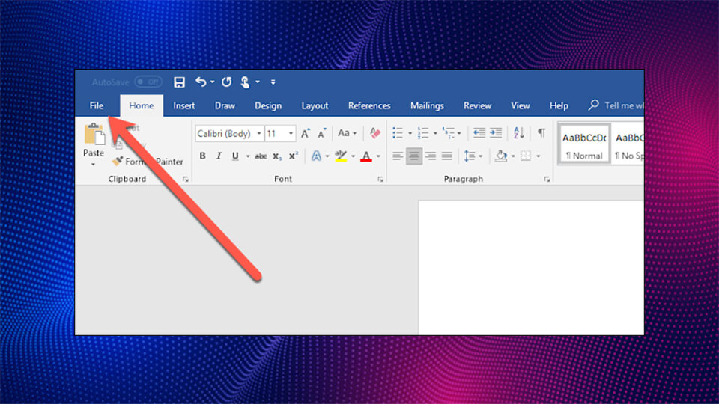719x404 pixels.
Task: Open the font size dropdown showing 11
Action: click(291, 133)
